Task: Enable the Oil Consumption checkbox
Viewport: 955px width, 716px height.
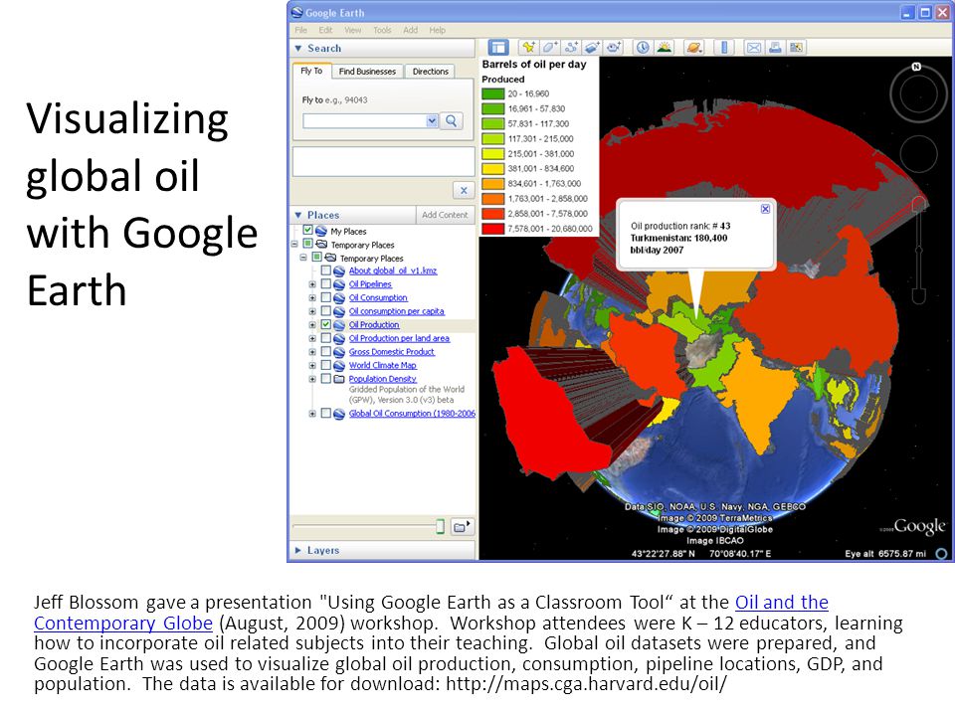Action: coord(326,297)
